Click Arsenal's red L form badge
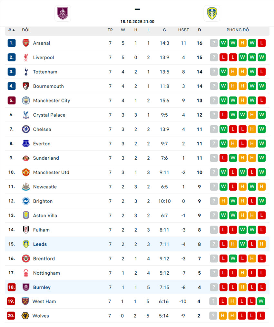This screenshot has width=274, height=327. [x=262, y=43]
